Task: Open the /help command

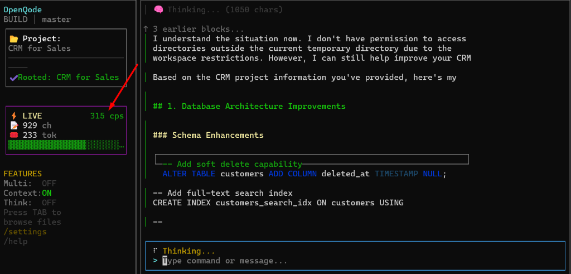Action: tap(16, 241)
